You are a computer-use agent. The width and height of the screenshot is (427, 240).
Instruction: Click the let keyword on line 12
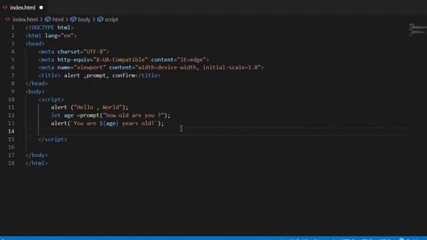click(x=56, y=115)
